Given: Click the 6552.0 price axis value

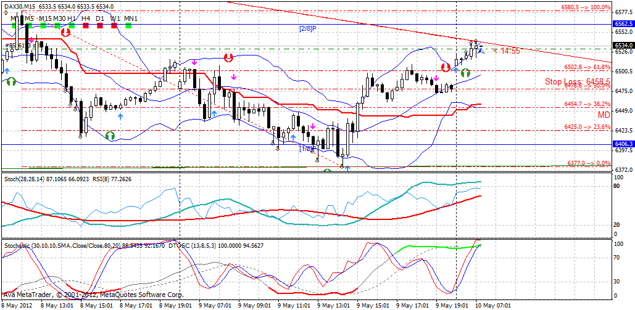Looking at the screenshot, I should coord(624,32).
